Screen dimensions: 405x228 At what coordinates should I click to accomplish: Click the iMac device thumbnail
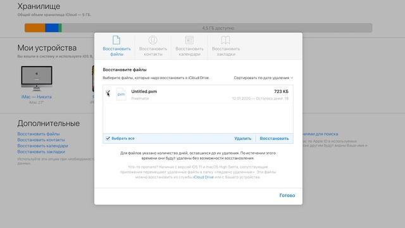37,79
